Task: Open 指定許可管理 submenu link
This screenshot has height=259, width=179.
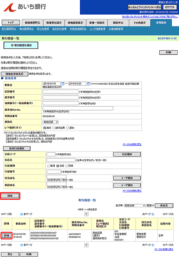Action: coord(59,29)
